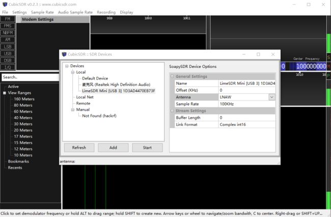Select 30 Meters view range
331x217 pixels.
23,124
